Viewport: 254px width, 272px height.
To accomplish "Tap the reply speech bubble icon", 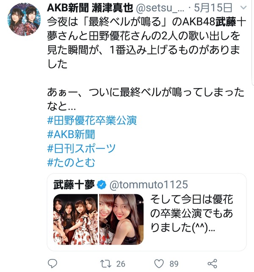I will pyautogui.click(x=52, y=264).
